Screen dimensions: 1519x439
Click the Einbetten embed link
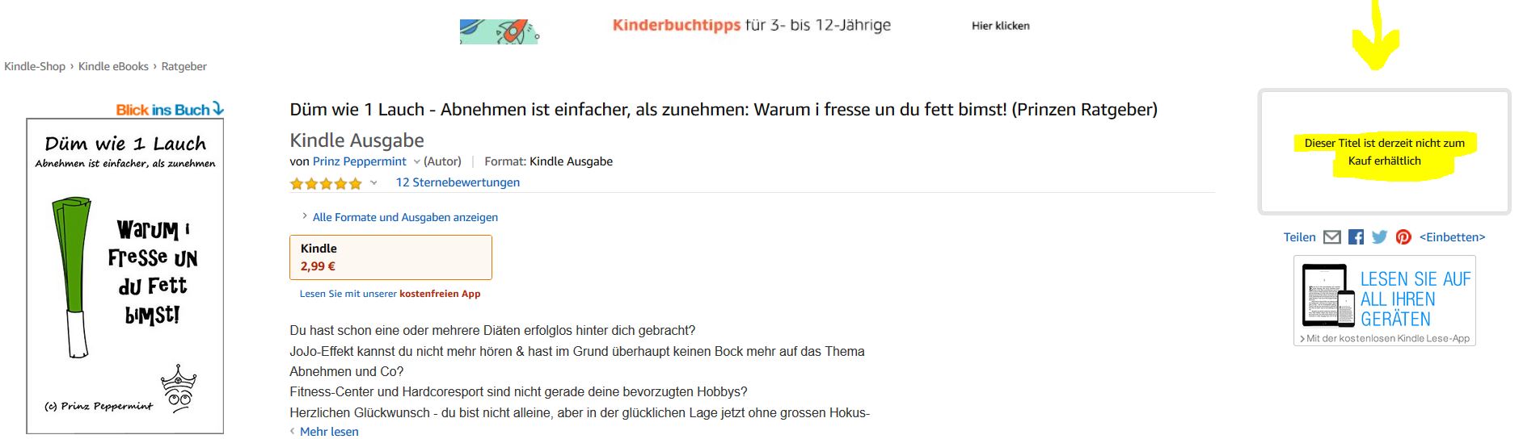tap(1452, 237)
